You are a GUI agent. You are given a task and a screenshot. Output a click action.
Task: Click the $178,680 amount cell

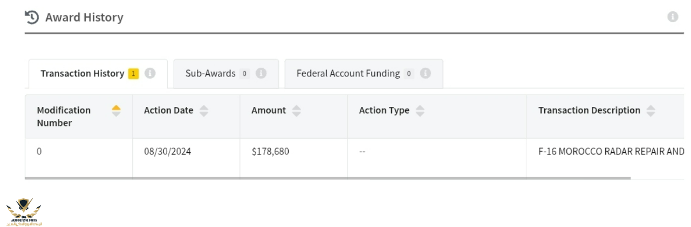[270, 152]
